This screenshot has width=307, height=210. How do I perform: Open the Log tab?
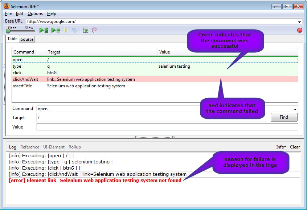[13, 147]
